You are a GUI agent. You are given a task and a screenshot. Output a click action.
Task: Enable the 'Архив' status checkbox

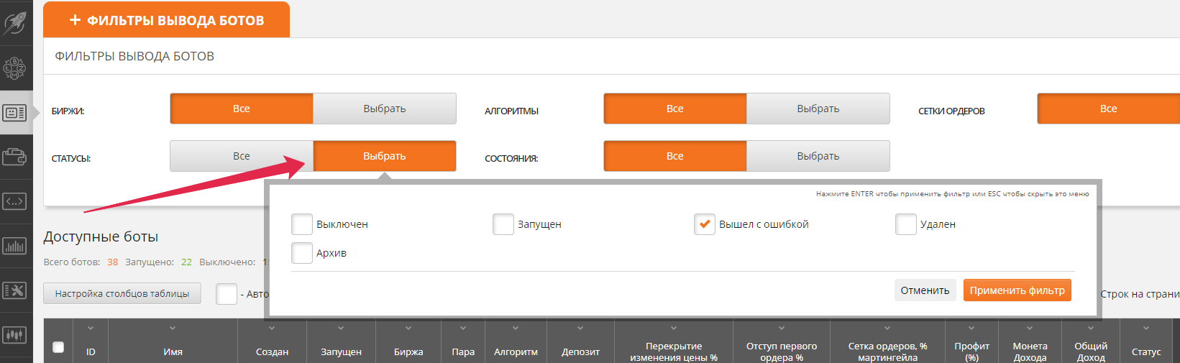(x=302, y=253)
